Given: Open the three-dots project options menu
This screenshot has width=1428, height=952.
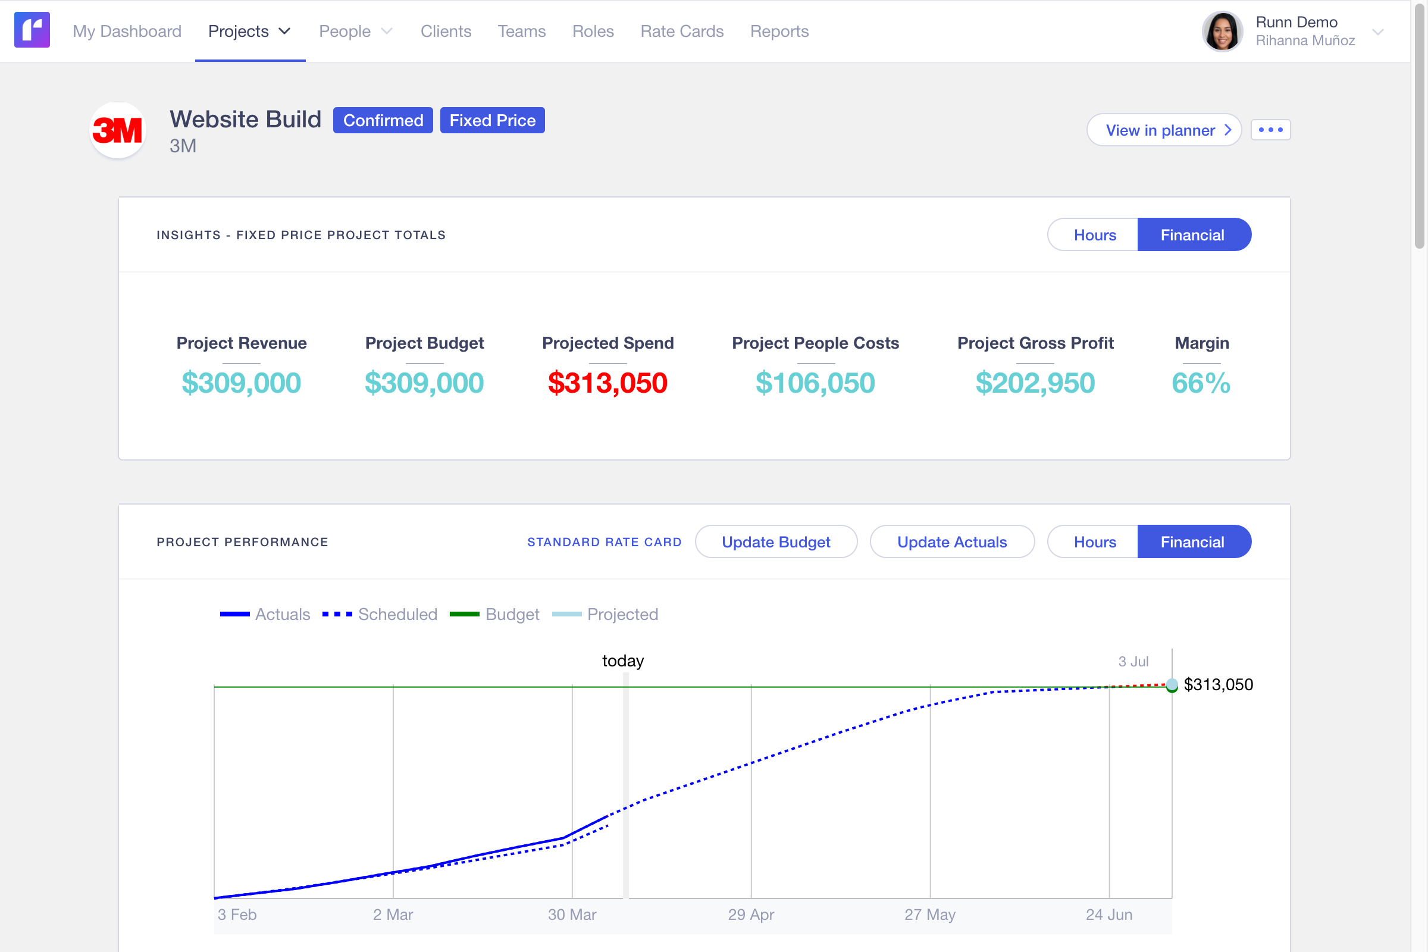Looking at the screenshot, I should [x=1270, y=130].
